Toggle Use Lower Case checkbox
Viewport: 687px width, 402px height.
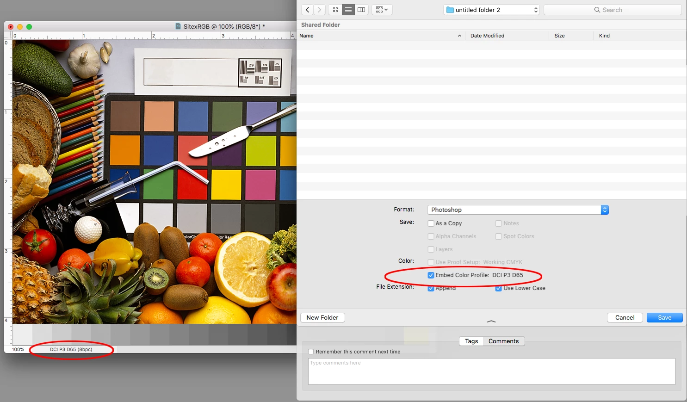point(498,288)
